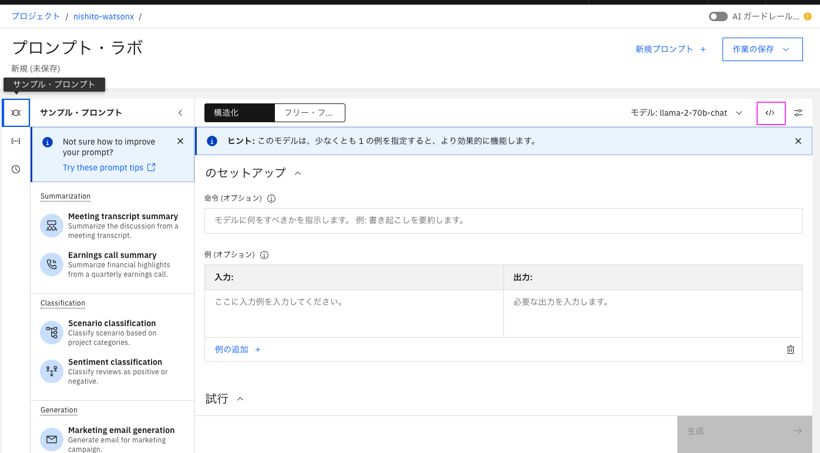Click the Meeting transcript summary icon

52,226
